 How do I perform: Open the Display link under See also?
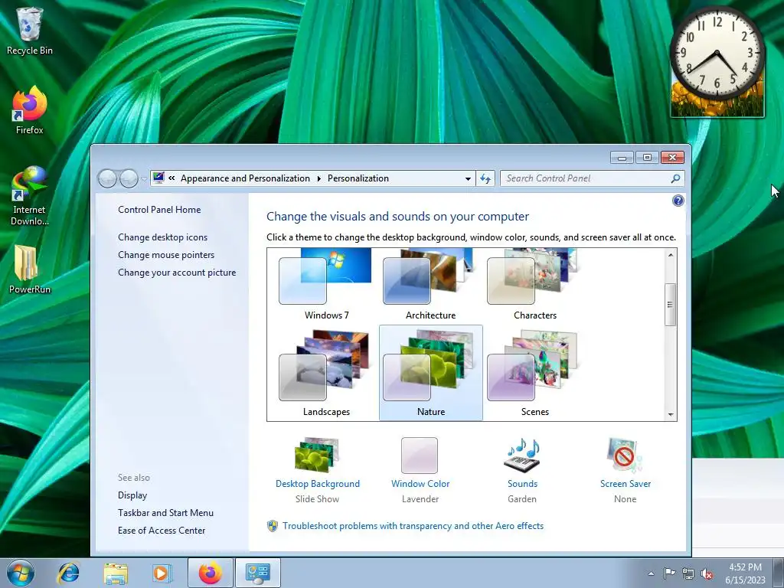(132, 495)
